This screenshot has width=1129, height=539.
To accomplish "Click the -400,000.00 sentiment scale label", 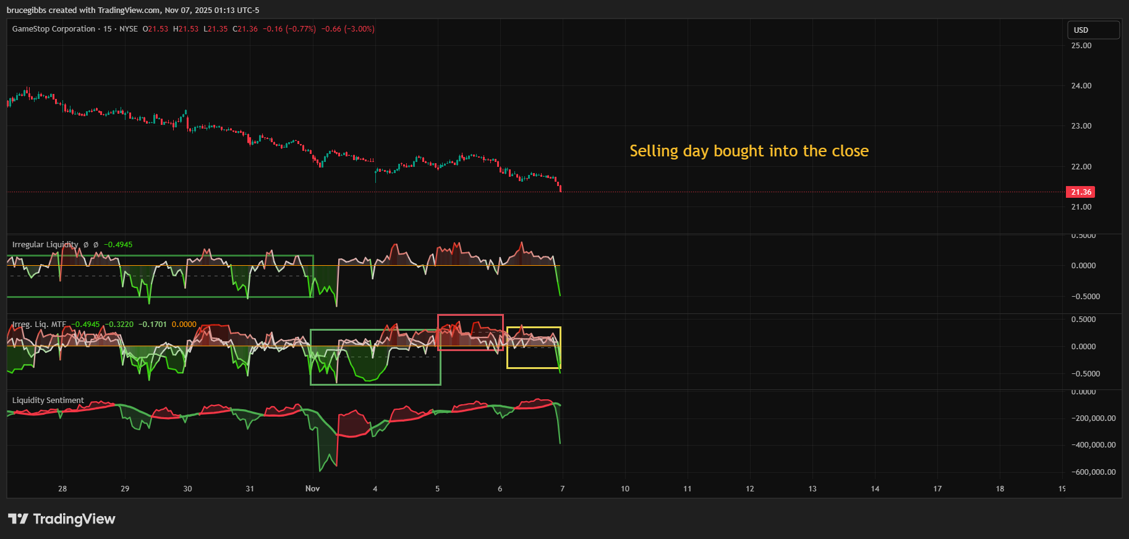I will [1093, 445].
